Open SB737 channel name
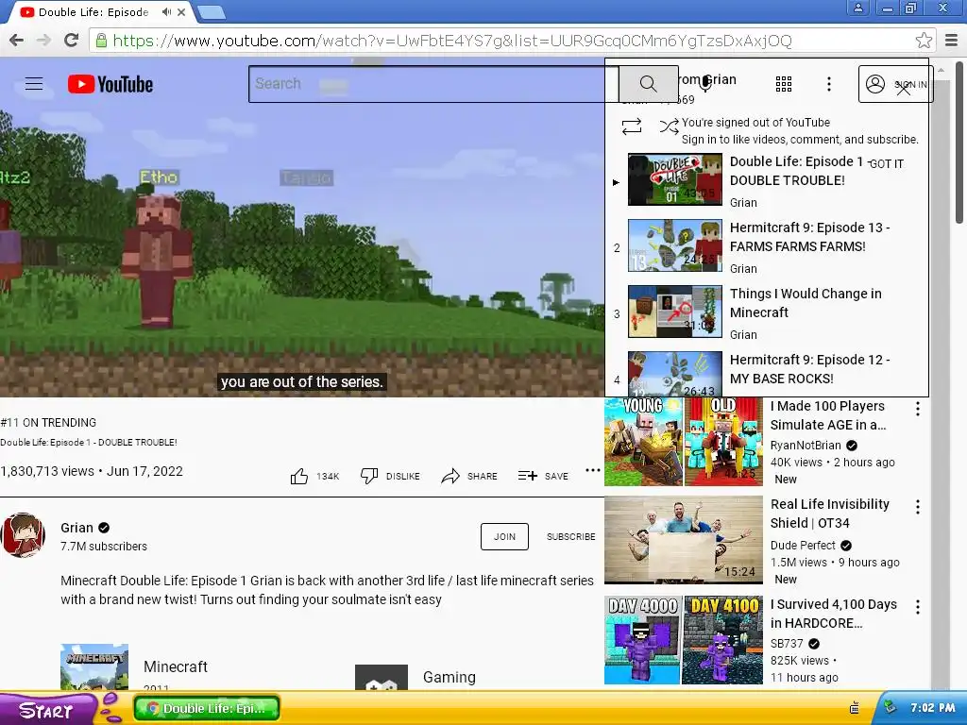Viewport: 967px width, 725px height. coord(787,644)
